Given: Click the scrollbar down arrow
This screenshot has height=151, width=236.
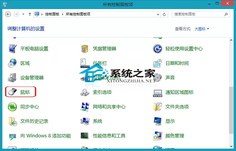Looking at the screenshot, I should (231, 146).
